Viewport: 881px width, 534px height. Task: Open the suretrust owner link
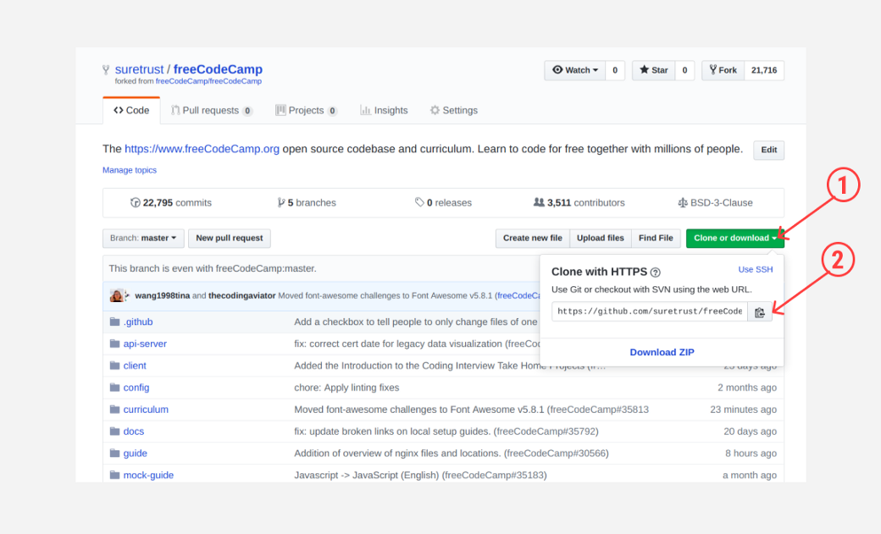(139, 69)
